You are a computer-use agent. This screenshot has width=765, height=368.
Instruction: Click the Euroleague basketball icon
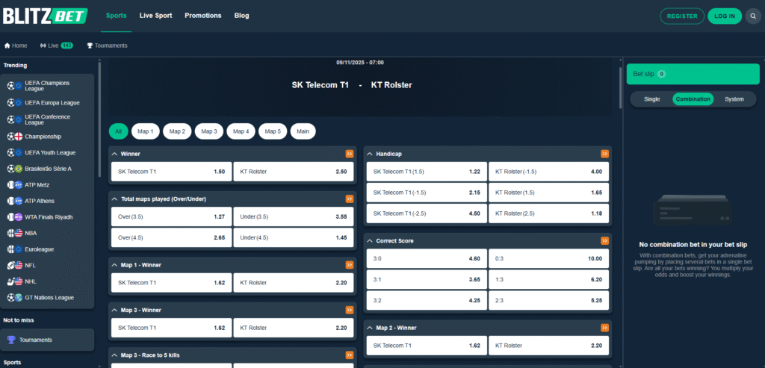[x=10, y=249]
